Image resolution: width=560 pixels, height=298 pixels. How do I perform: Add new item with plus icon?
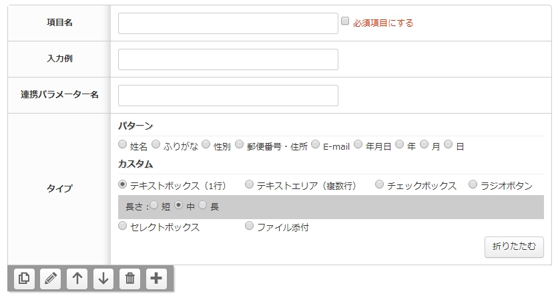(x=156, y=279)
